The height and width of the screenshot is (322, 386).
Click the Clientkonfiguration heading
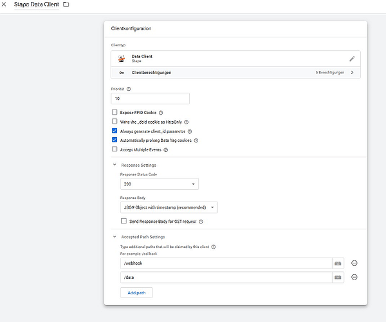[x=131, y=28]
